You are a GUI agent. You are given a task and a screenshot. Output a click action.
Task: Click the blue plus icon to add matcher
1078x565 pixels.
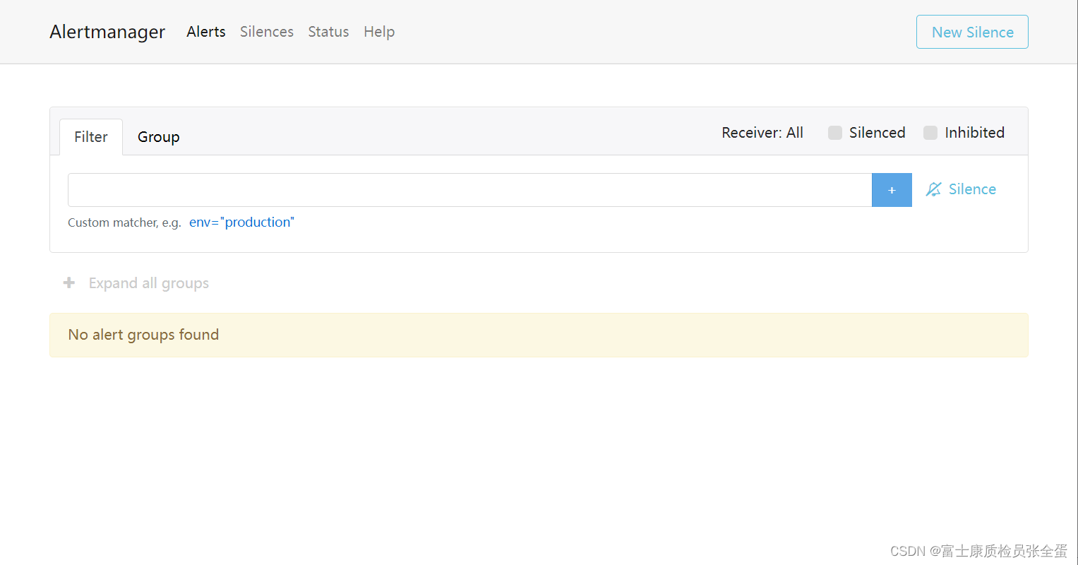pyautogui.click(x=892, y=189)
